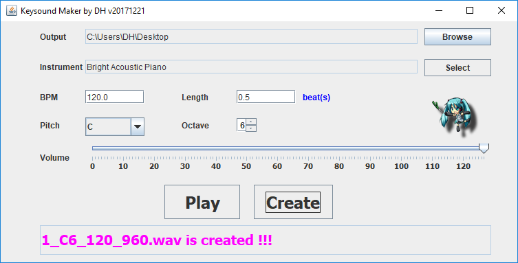Click into the Length field showing 0.5
This screenshot has width=518, height=263.
tap(266, 97)
